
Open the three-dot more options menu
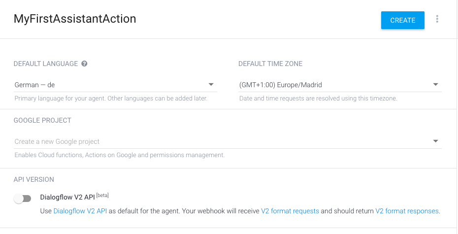(x=437, y=19)
